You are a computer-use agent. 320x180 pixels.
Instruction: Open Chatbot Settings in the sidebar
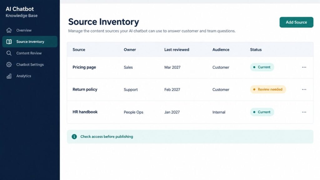pos(30,64)
